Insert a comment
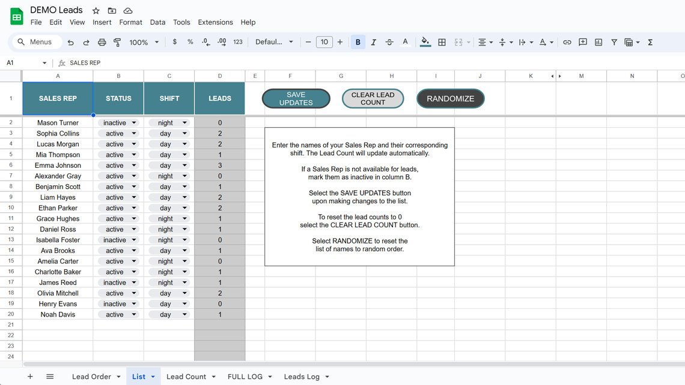Image resolution: width=685 pixels, height=385 pixels. point(583,43)
